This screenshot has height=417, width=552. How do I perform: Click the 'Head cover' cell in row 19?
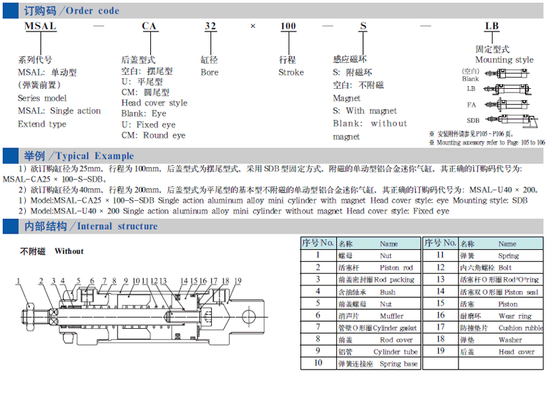(x=500, y=352)
